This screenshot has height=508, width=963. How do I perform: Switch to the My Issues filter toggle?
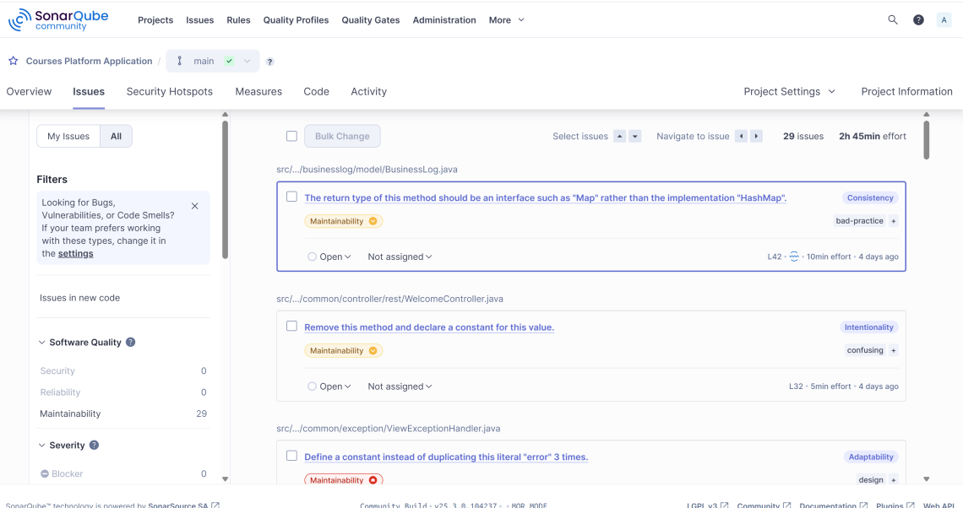[x=68, y=136]
